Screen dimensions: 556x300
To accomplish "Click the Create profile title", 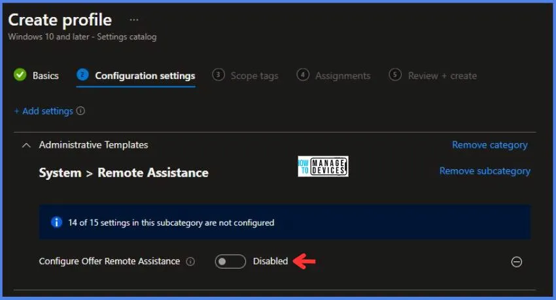I will [60, 20].
